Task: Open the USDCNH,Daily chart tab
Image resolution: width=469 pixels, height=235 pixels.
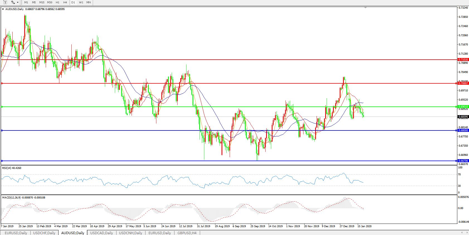Action: pos(130,233)
